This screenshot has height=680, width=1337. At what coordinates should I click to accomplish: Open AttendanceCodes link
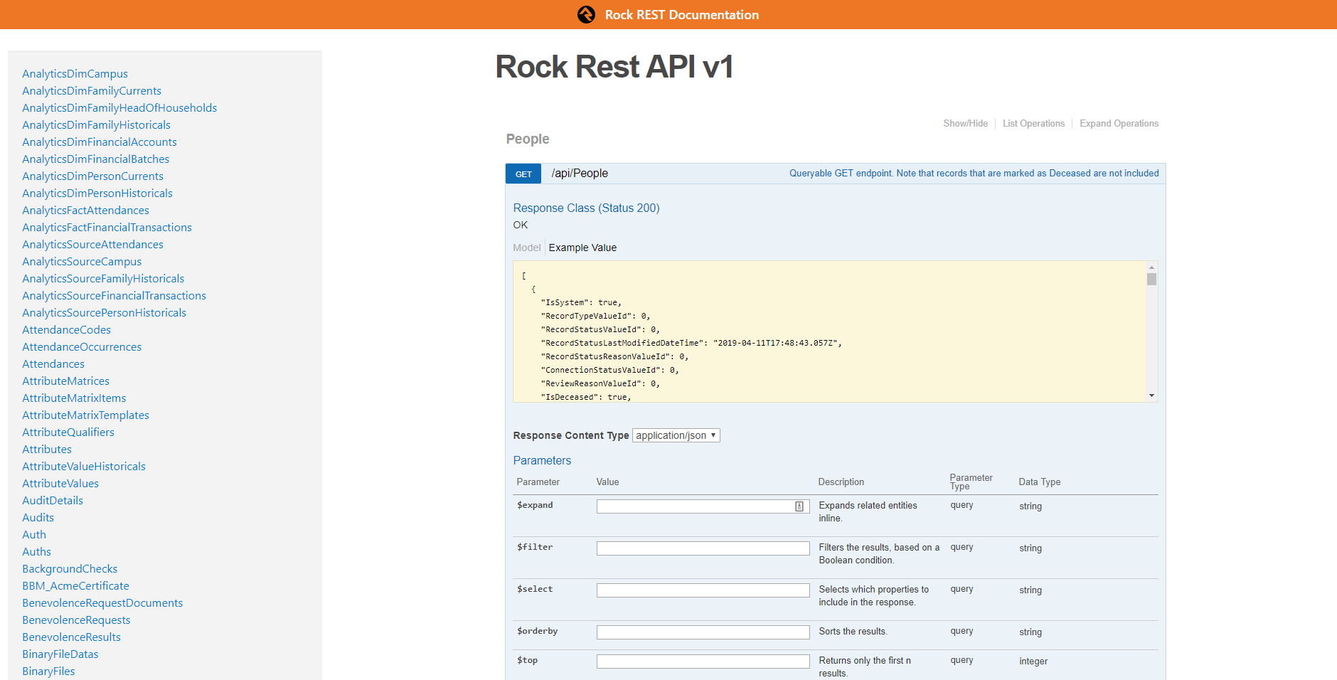point(66,329)
